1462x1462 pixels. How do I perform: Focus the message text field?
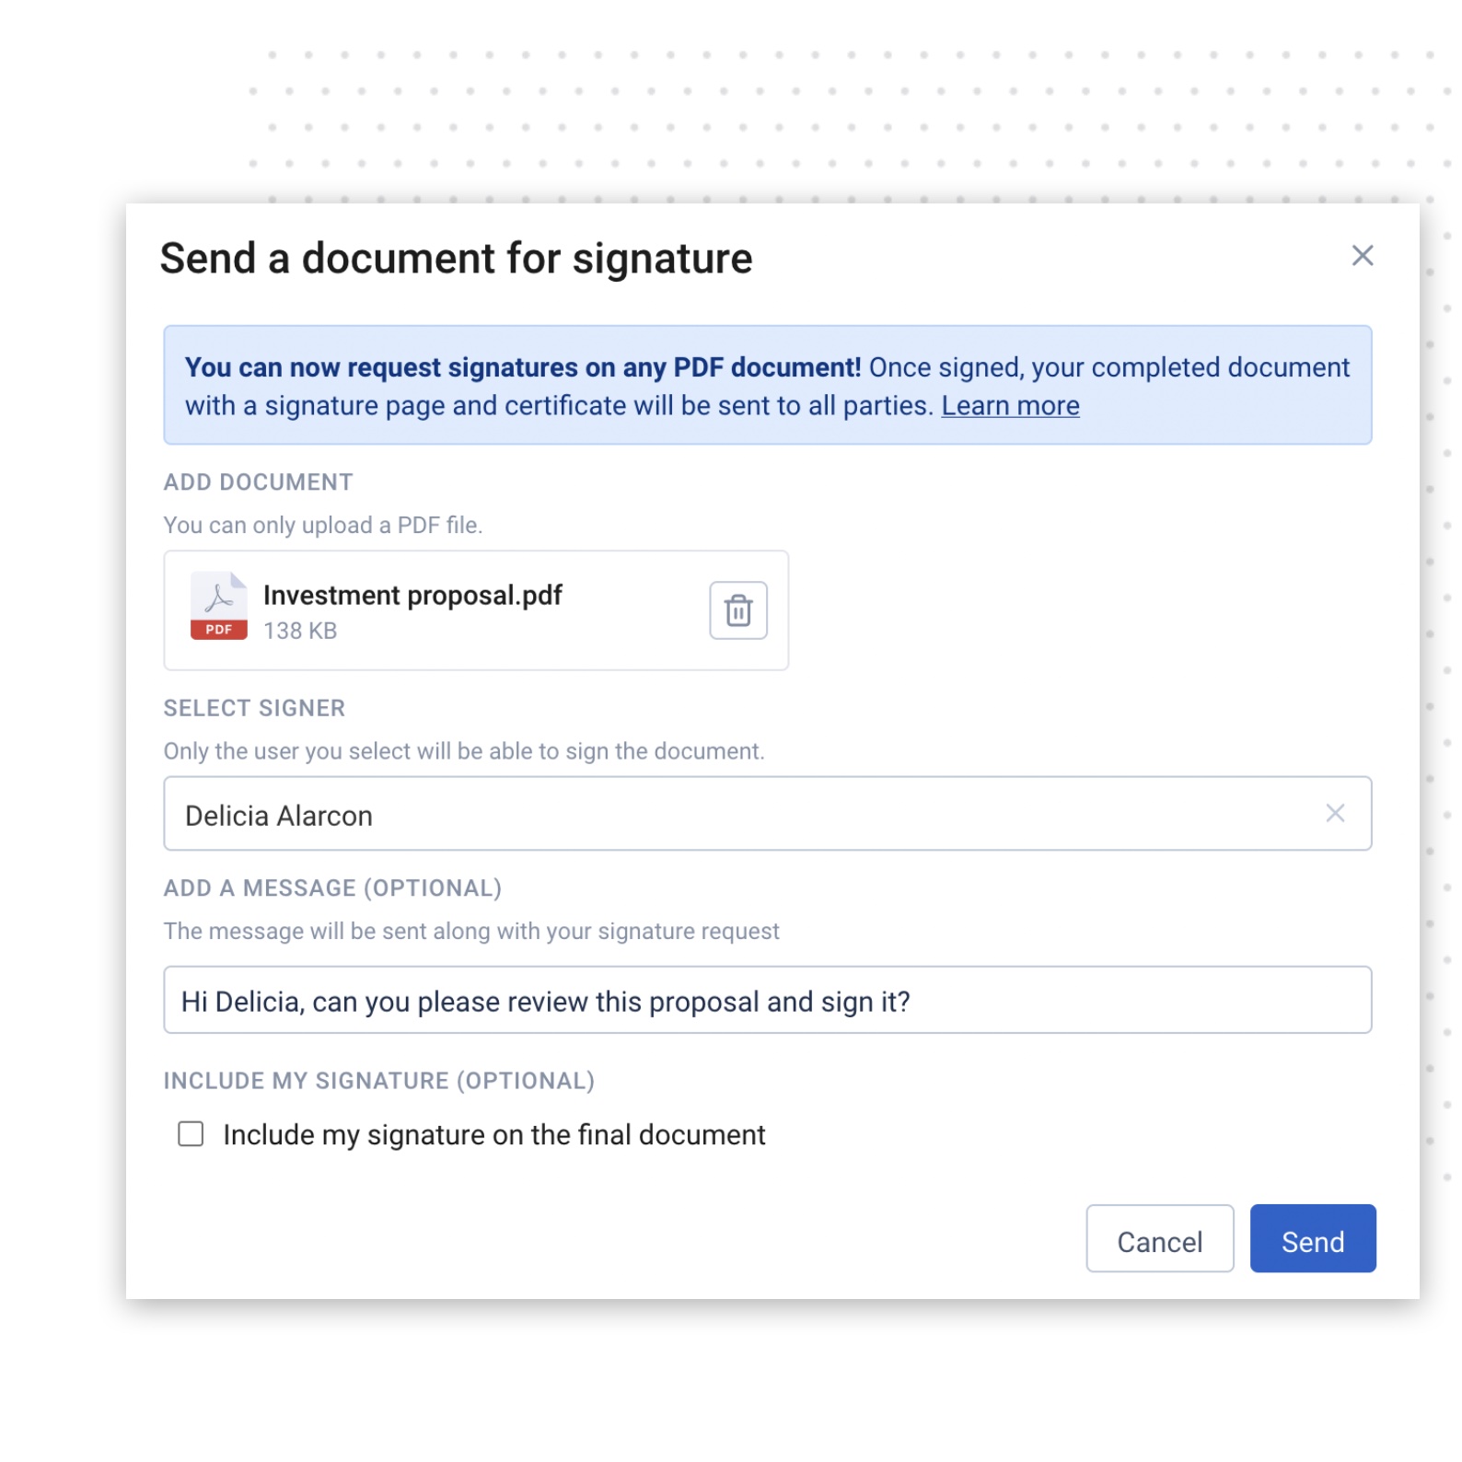point(767,1000)
